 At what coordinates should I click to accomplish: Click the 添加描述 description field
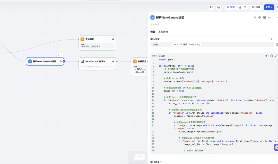click(x=156, y=25)
